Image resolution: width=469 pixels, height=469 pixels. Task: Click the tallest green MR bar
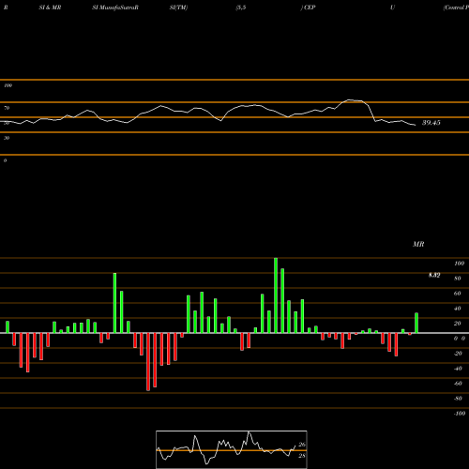(276, 295)
